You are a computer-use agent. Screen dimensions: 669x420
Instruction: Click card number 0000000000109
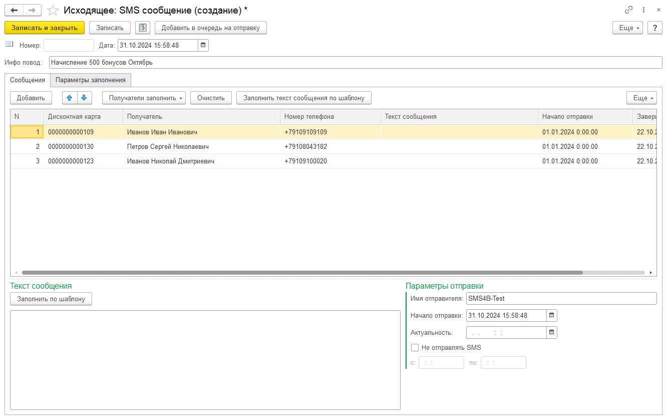[71, 132]
